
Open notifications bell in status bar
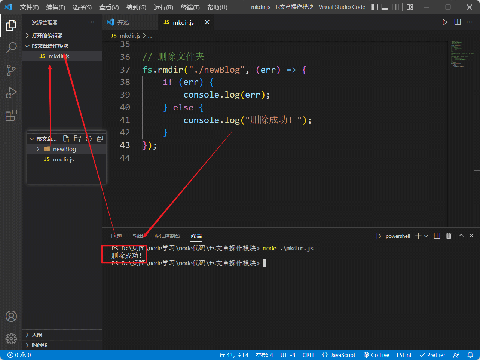pos(470,355)
